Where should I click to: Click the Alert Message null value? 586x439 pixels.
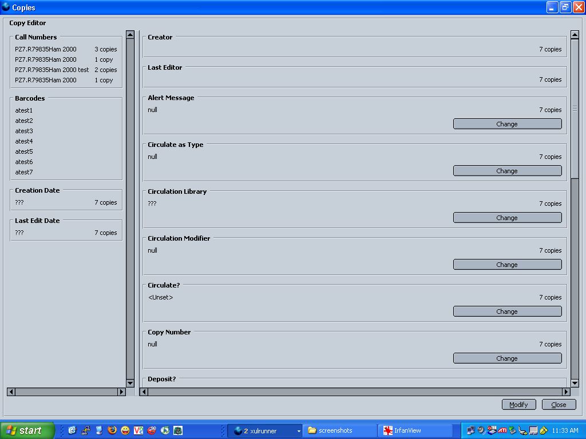pos(152,110)
